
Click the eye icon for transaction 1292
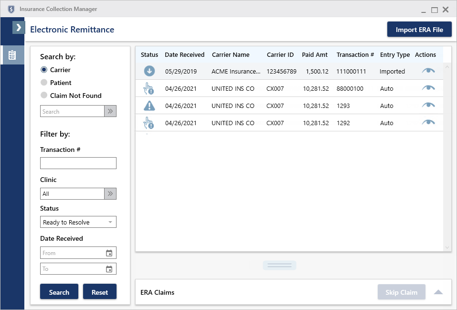click(428, 123)
